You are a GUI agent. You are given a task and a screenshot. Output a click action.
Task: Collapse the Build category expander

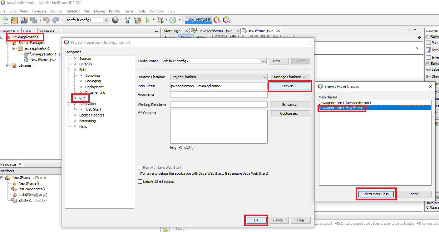pos(69,70)
